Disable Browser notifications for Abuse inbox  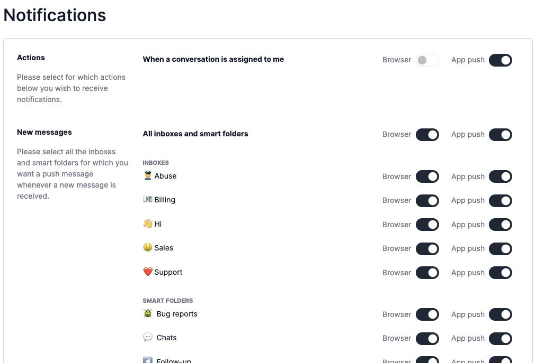point(427,176)
